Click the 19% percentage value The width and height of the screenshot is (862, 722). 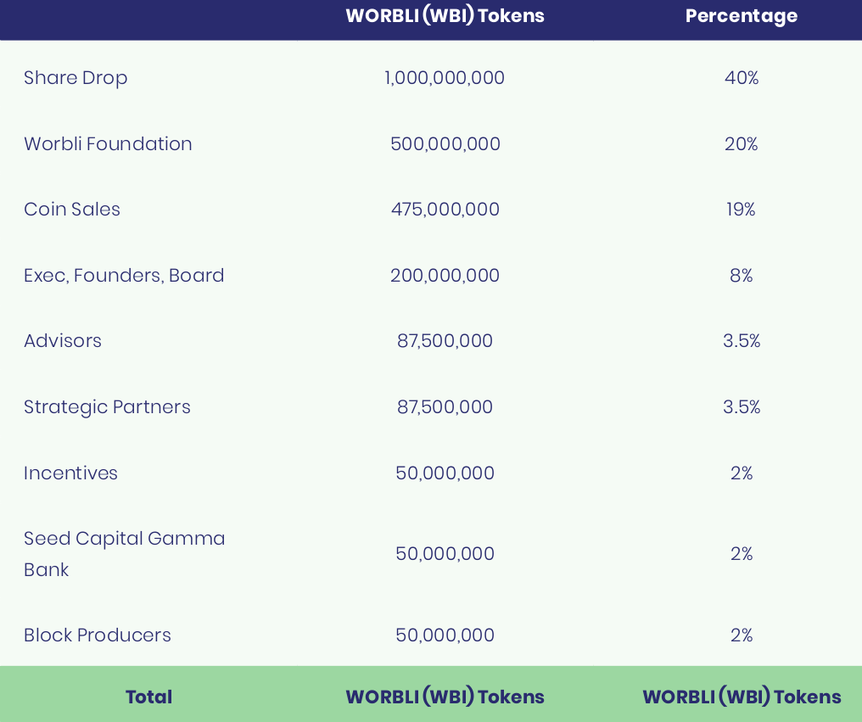coord(741,209)
